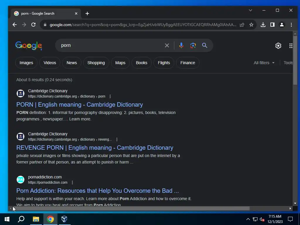Click the horizontal scrollbar thumb
300x225 pixels.
tap(131, 208)
